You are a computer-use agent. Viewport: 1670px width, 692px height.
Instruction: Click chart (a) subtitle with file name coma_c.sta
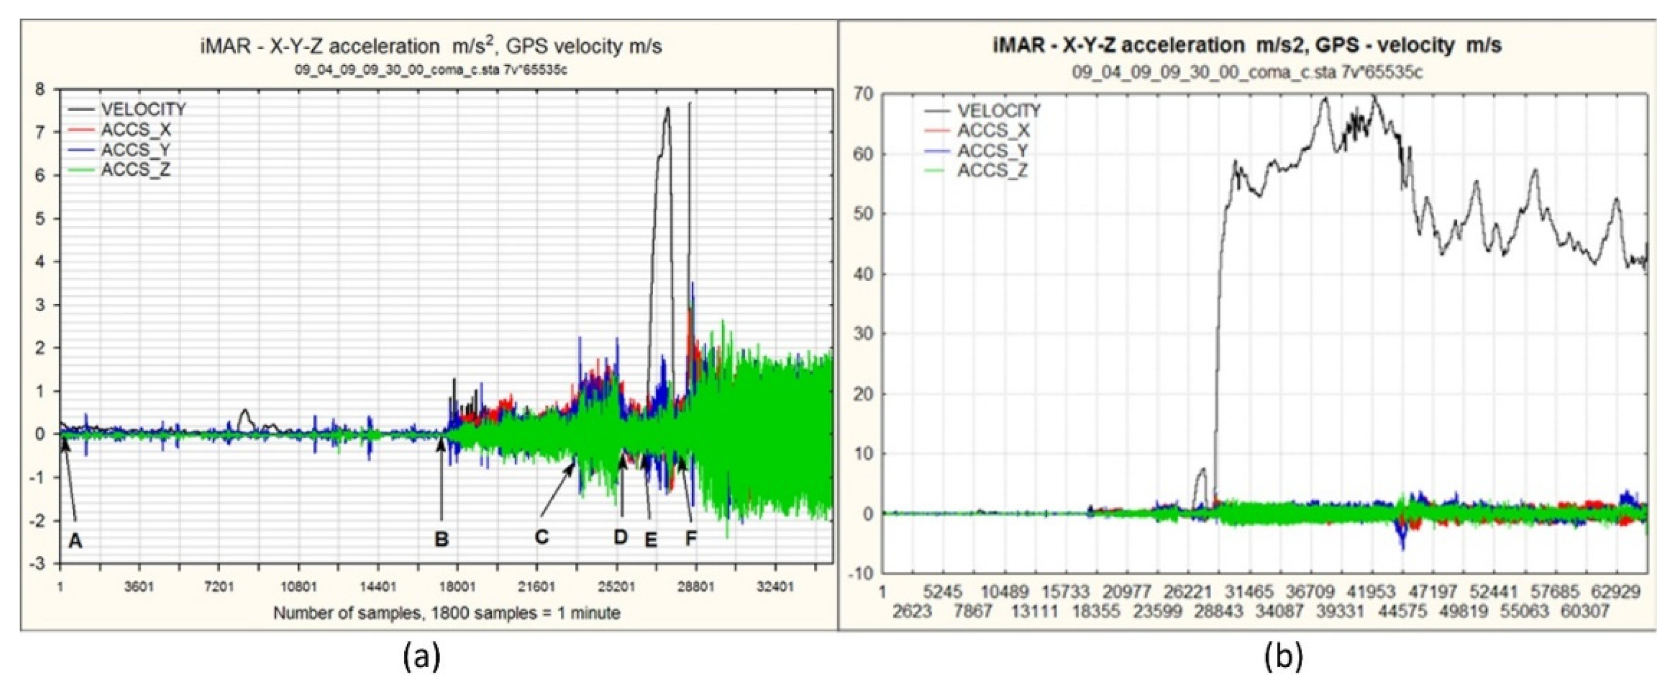[431, 70]
